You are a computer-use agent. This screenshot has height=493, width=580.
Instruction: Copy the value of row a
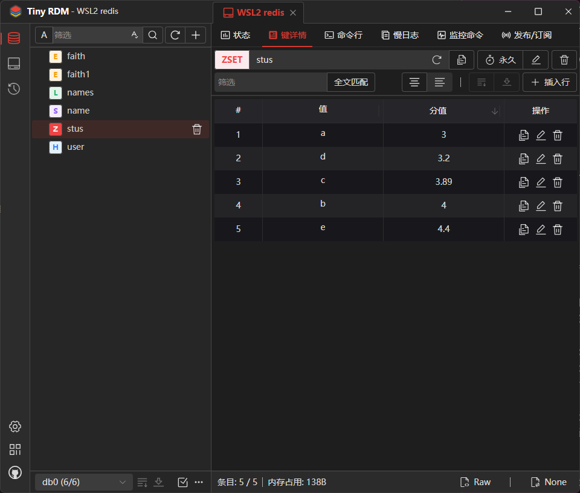click(x=523, y=135)
